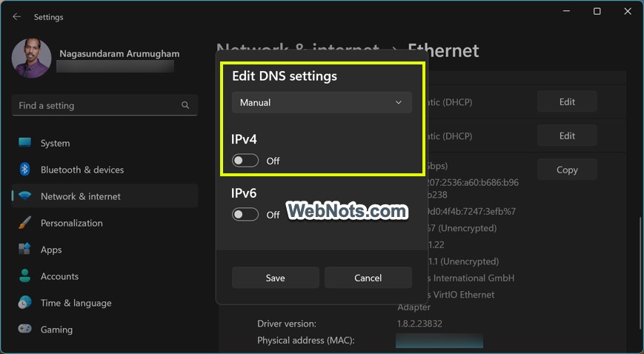Navigate to Apps settings

coord(104,250)
